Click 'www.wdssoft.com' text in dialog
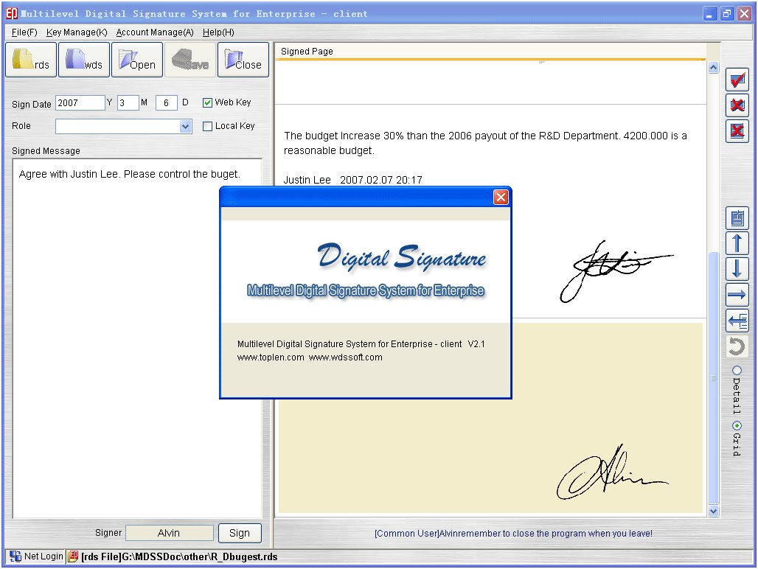The width and height of the screenshot is (758, 569). click(346, 357)
